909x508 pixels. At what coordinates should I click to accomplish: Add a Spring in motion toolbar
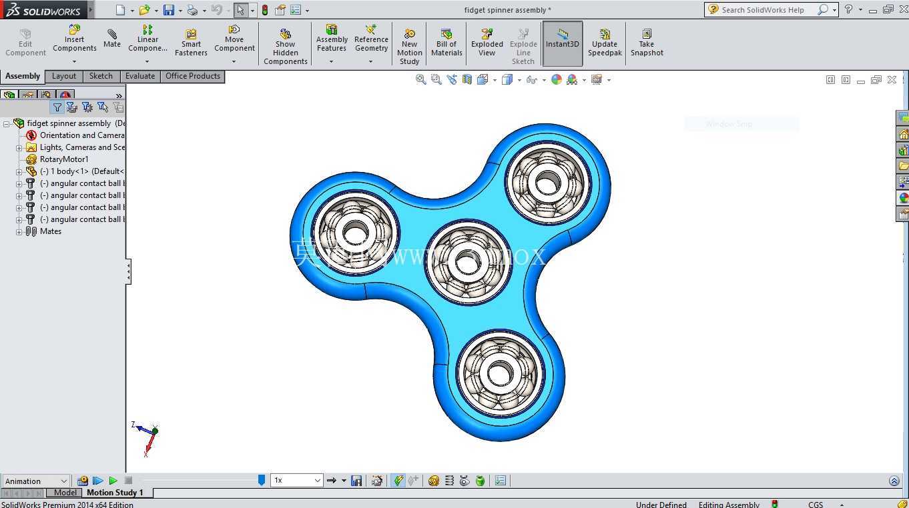(x=449, y=481)
